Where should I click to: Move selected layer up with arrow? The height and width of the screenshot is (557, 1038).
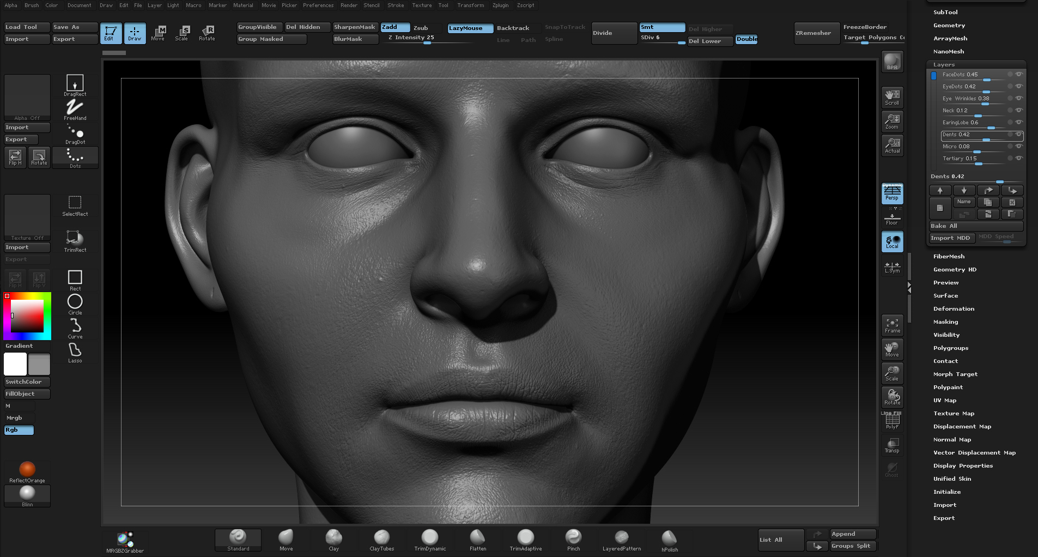click(940, 190)
